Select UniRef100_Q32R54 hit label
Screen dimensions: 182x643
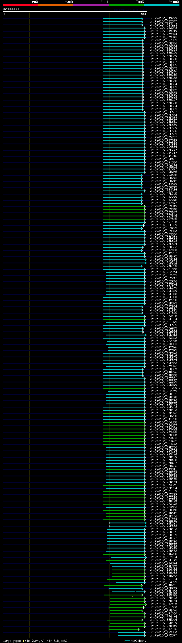tap(163, 272)
